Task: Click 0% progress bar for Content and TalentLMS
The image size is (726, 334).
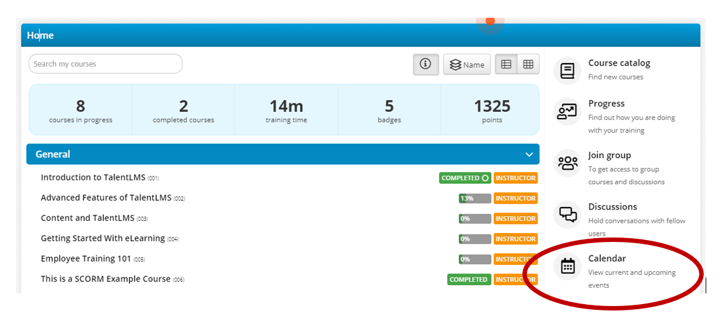Action: pos(475,218)
